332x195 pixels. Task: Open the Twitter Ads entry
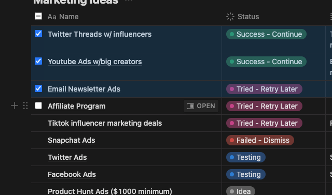[67, 157]
